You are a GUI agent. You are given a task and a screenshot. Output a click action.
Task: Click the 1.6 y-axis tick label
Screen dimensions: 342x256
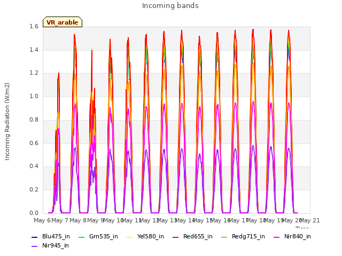[34, 27]
